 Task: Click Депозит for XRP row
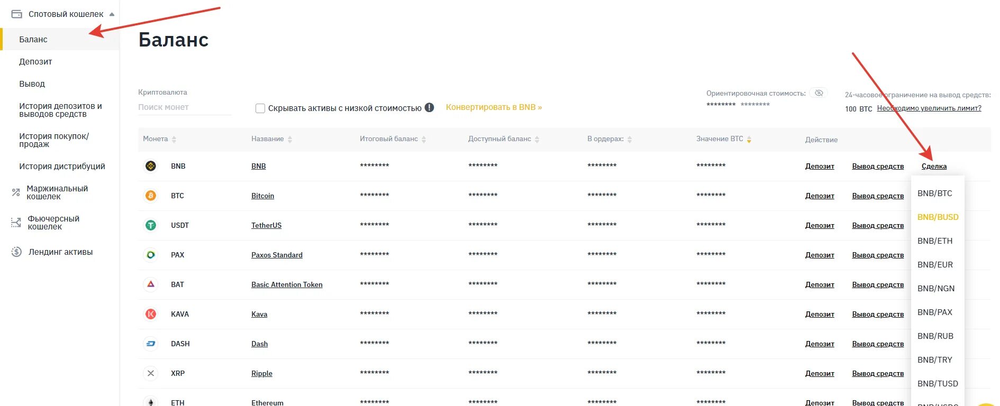(820, 373)
